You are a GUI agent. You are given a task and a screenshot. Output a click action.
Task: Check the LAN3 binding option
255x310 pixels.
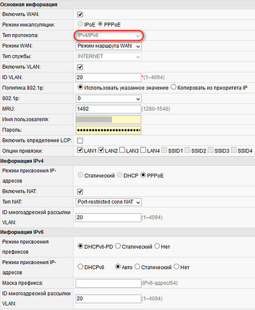click(122, 150)
